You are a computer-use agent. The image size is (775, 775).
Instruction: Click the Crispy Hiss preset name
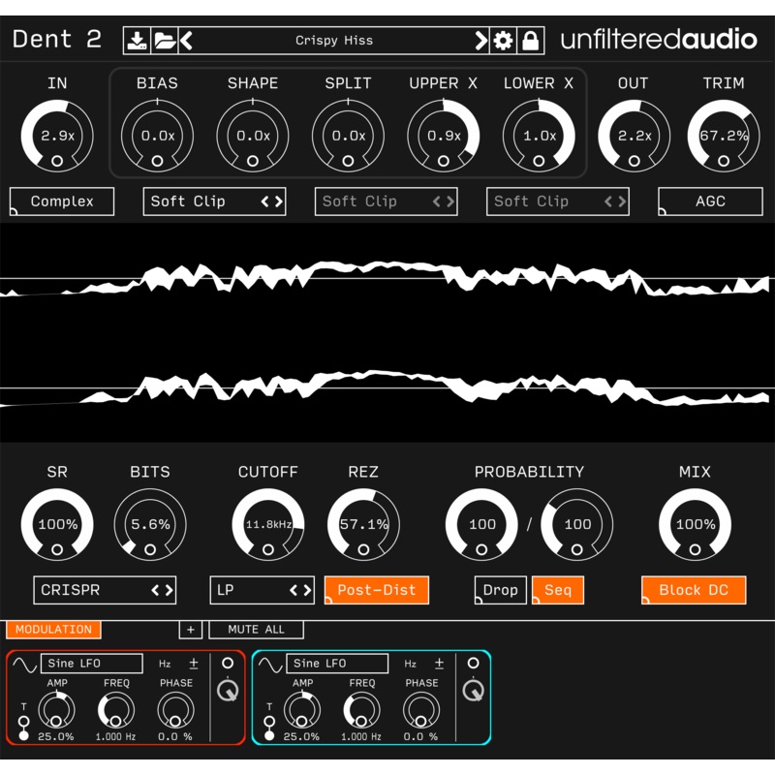pyautogui.click(x=334, y=41)
